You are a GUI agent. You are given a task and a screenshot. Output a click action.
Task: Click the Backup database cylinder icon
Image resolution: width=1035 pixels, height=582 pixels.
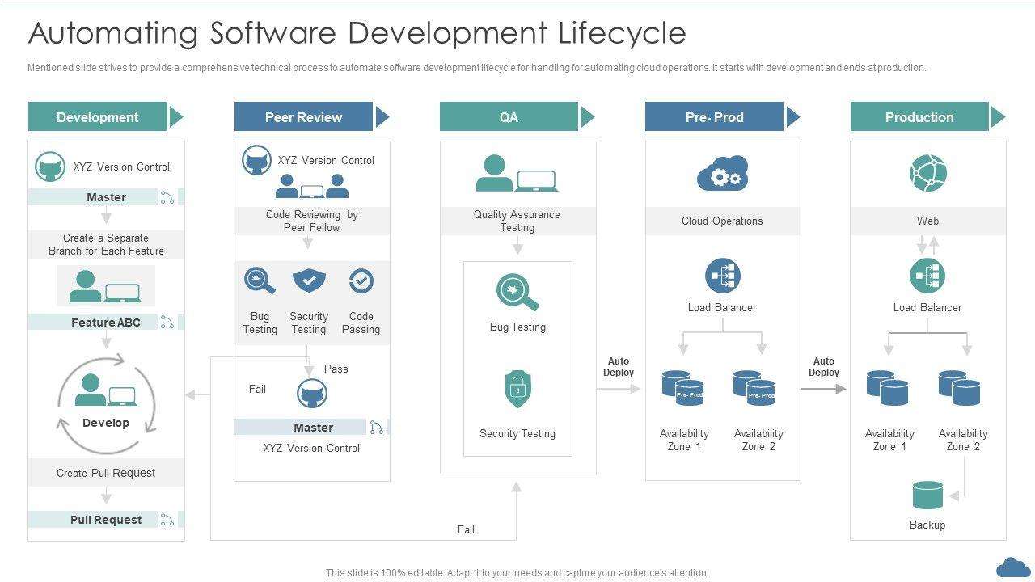click(927, 496)
